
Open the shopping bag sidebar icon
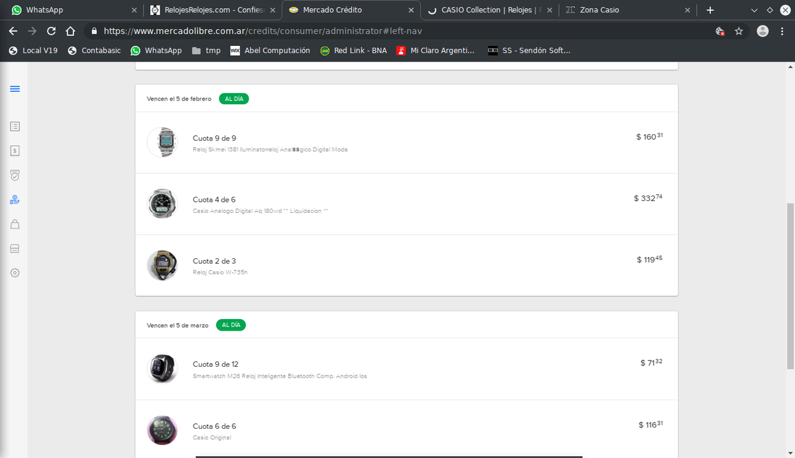(x=15, y=224)
